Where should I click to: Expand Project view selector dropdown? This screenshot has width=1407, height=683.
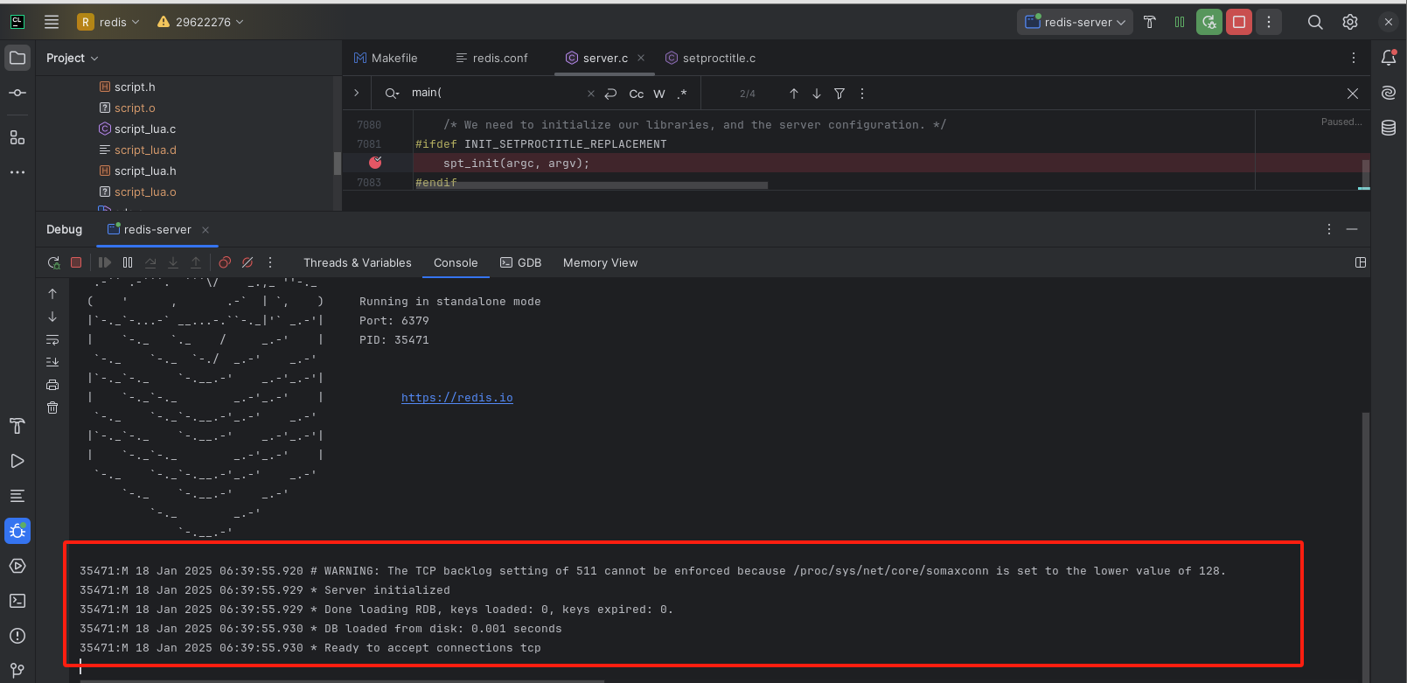72,58
